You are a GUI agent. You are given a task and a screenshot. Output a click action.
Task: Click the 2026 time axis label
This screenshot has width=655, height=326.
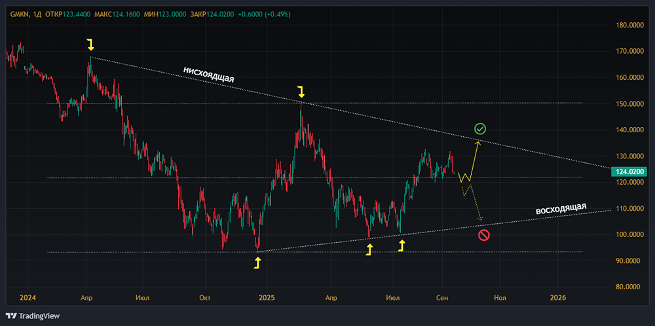[558, 298]
